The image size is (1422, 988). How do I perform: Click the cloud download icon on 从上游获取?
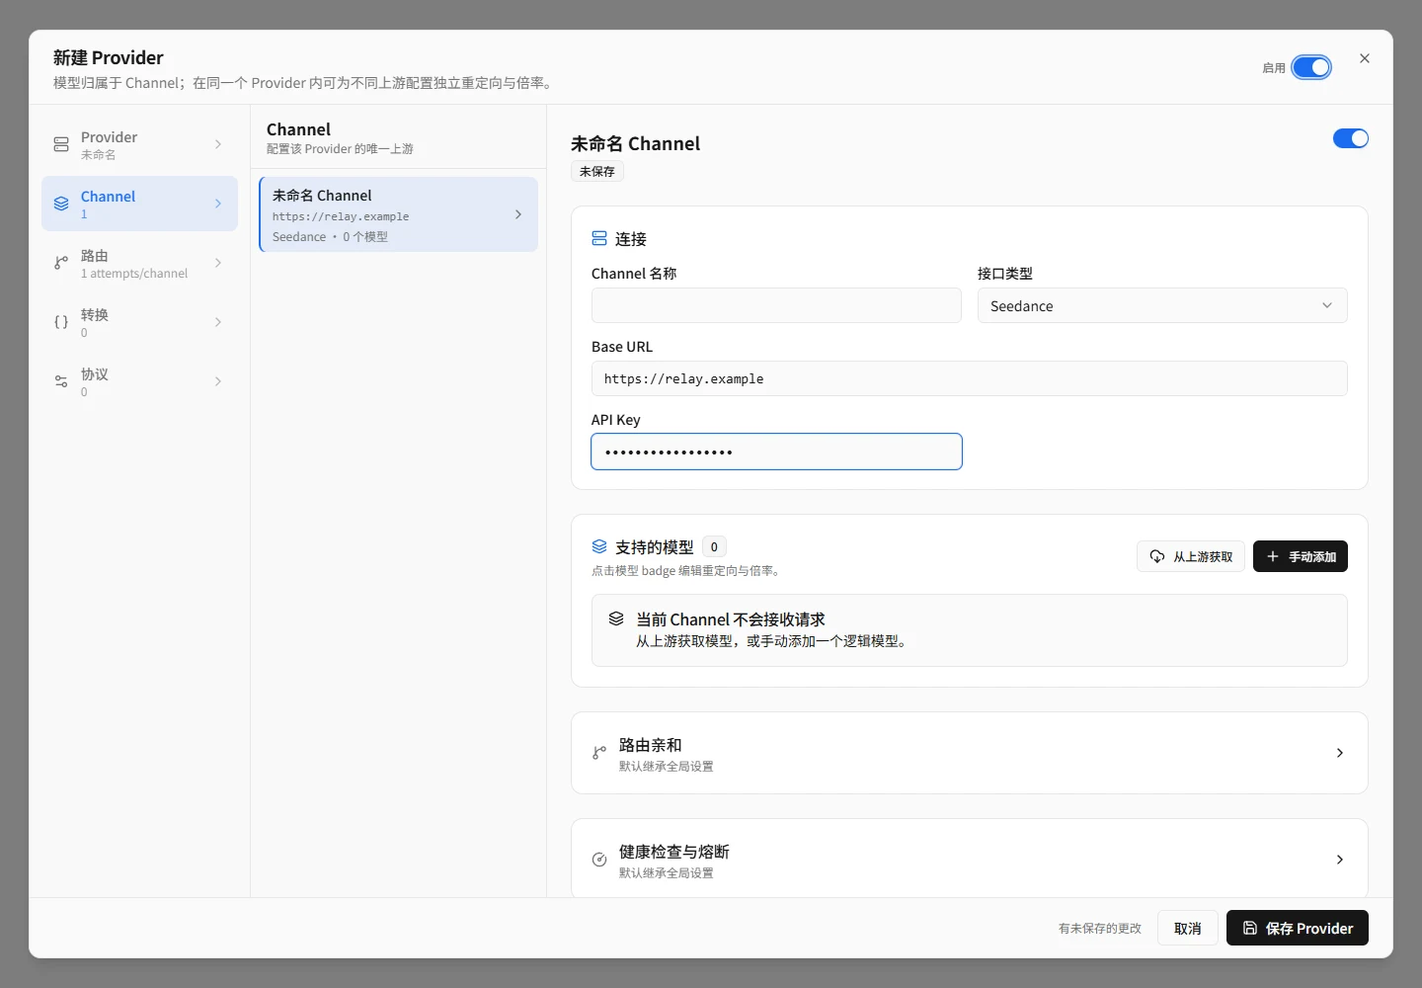1157,556
